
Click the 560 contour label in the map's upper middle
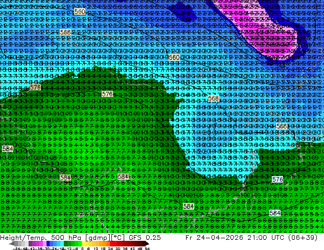click(174, 57)
